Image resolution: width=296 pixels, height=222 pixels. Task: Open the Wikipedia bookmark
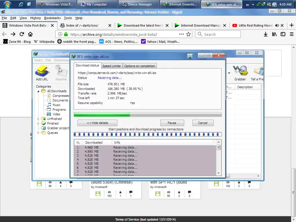tap(44, 42)
